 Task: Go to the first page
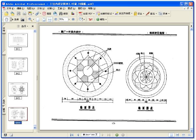tap(72, 135)
